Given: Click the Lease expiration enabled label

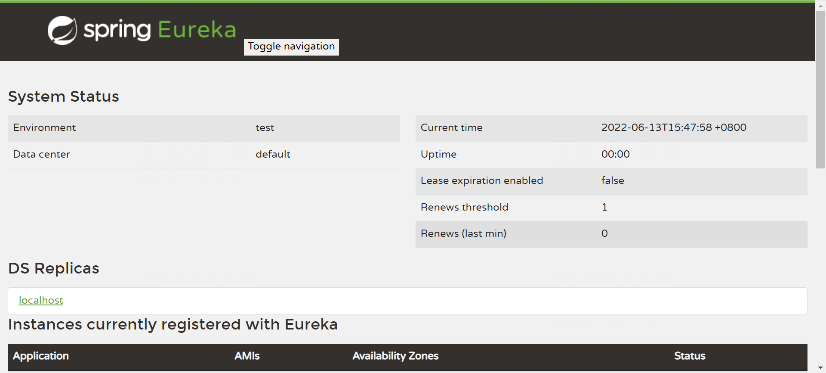Looking at the screenshot, I should pos(482,180).
